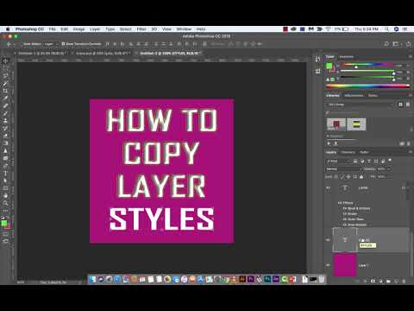Open the My Library dropdown
This screenshot has height=311, width=414.
(x=360, y=105)
